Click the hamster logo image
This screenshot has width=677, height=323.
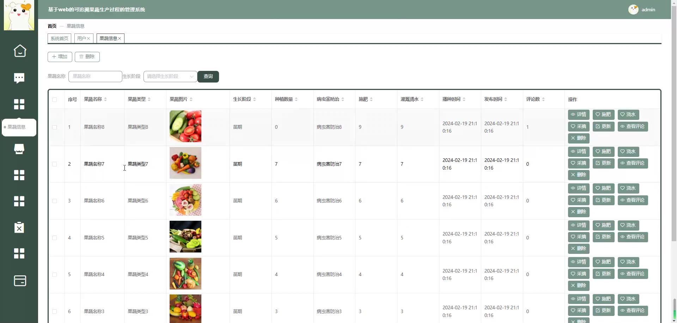point(19,15)
